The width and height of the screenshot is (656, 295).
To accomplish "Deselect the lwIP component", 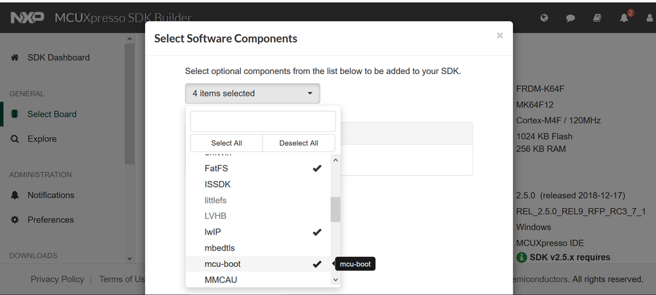I will pos(258,232).
